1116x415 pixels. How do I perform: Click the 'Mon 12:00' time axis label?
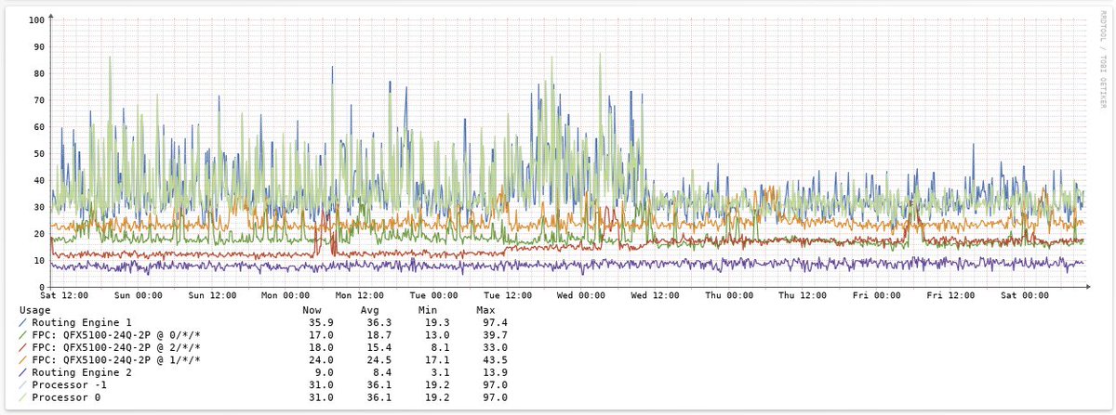pyautogui.click(x=359, y=296)
